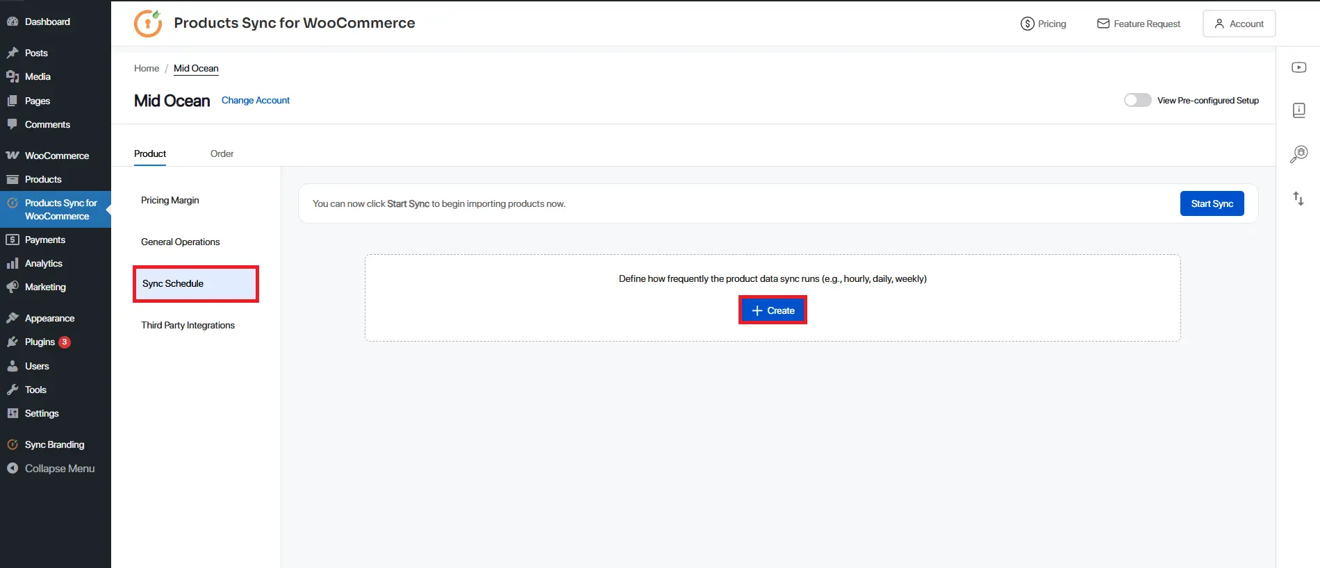Toggle View Pre-configured Setup switch
The width and height of the screenshot is (1320, 568).
1137,100
